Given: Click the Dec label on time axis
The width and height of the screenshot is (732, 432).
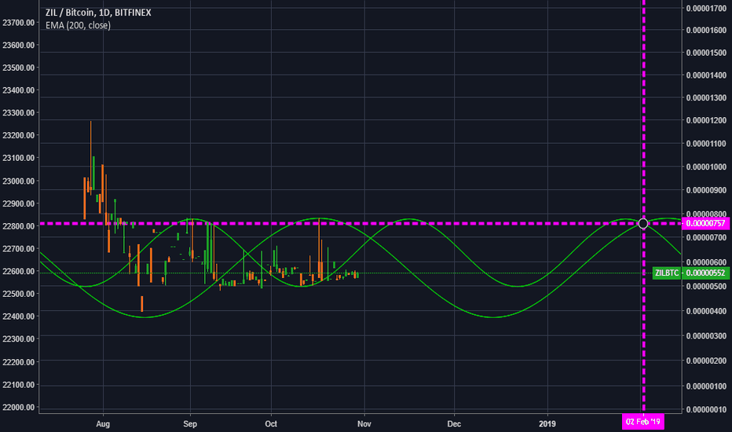Looking at the screenshot, I should 454,423.
